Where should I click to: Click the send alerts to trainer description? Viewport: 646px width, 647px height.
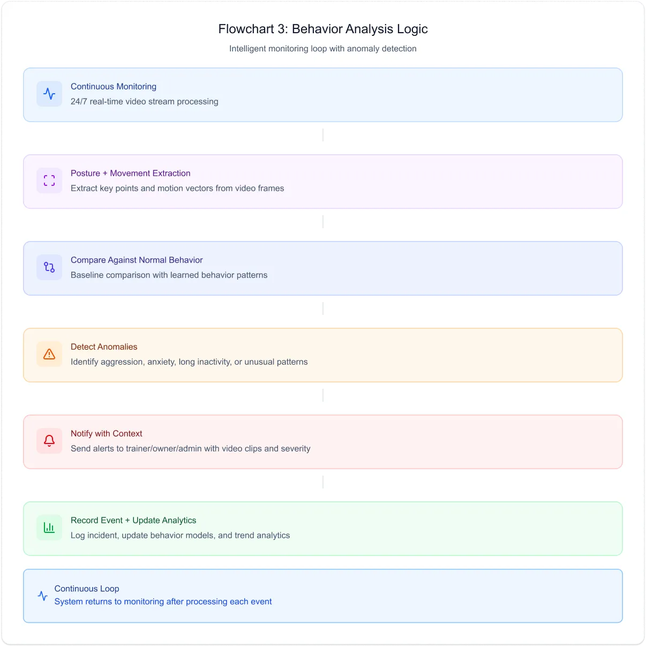pos(190,448)
